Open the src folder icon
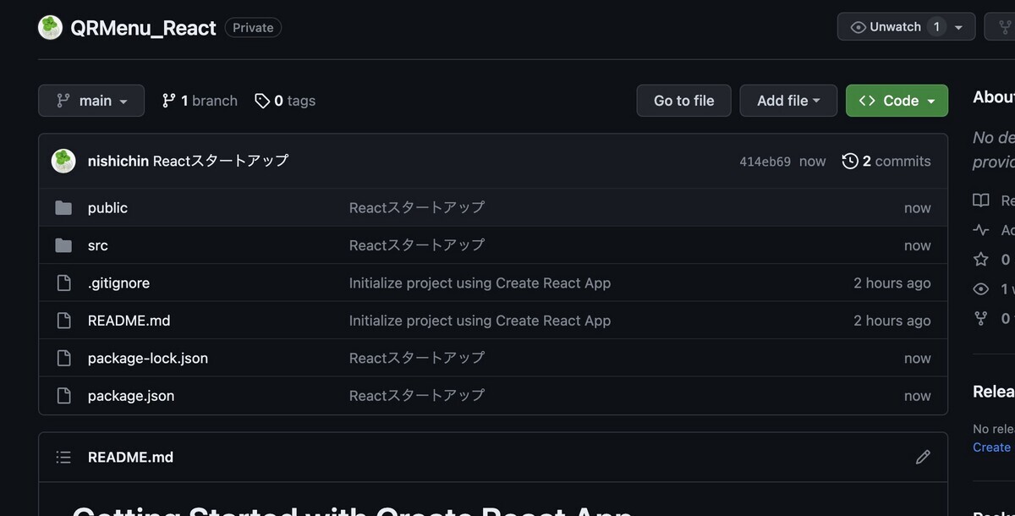Viewport: 1015px width, 516px height. 64,244
